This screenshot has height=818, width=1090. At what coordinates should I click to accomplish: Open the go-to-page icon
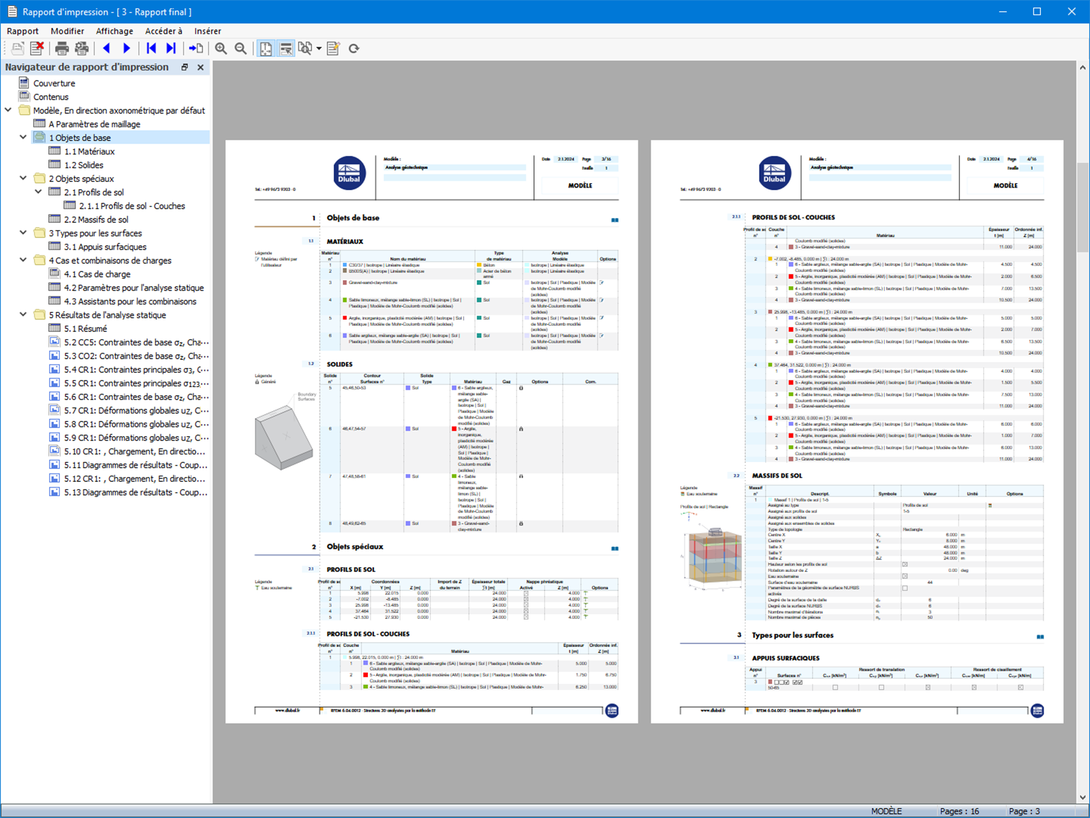coord(196,48)
